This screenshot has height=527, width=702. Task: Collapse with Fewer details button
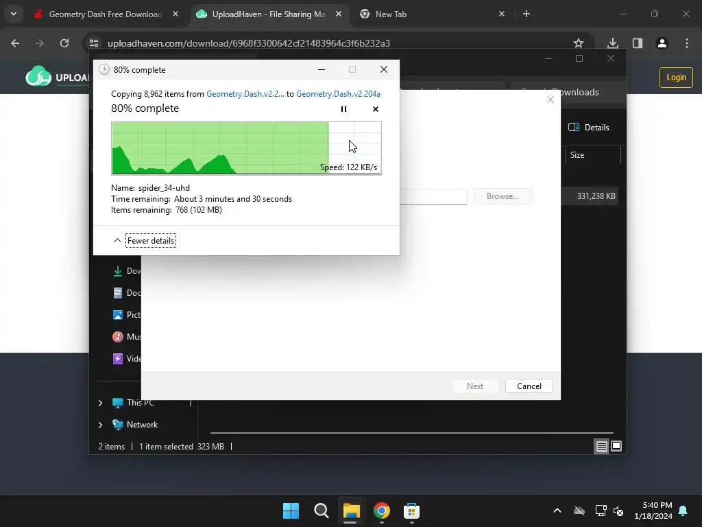(150, 241)
